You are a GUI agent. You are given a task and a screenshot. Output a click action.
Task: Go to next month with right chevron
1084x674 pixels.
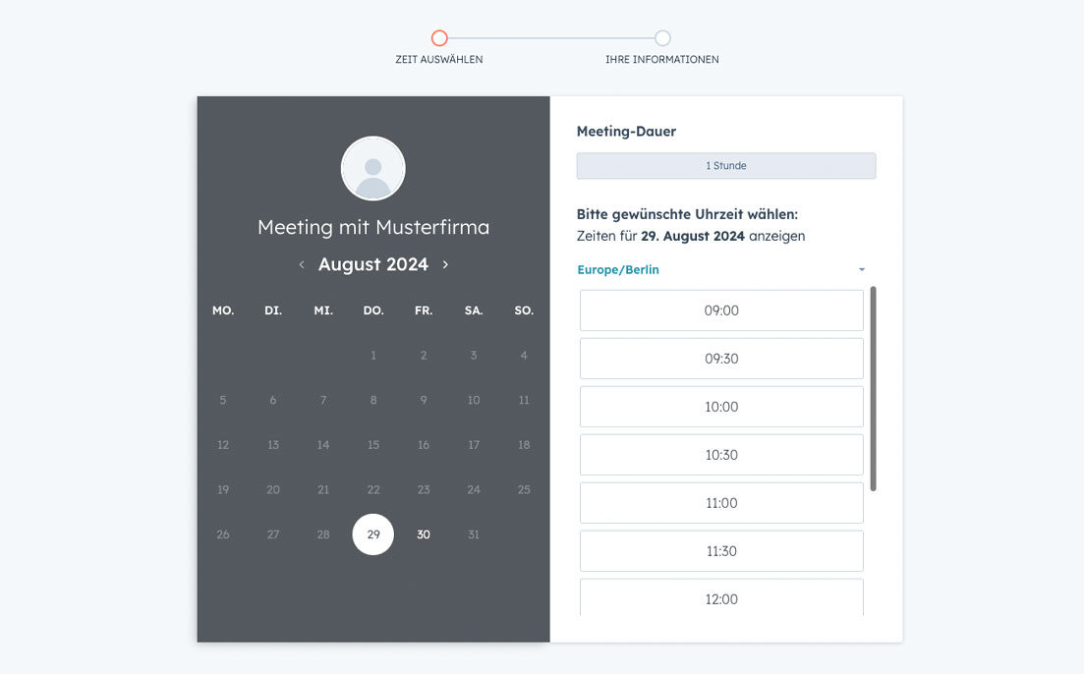(445, 264)
